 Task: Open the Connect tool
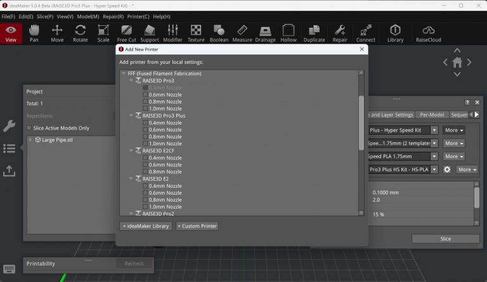[x=365, y=34]
